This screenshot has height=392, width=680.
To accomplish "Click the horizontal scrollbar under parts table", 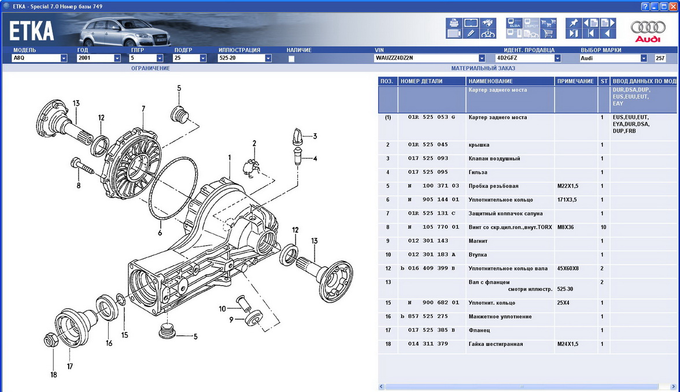I will (520, 387).
